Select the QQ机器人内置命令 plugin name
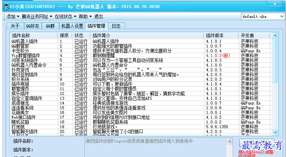Viewport: 286px width, 157px height. click(29, 65)
